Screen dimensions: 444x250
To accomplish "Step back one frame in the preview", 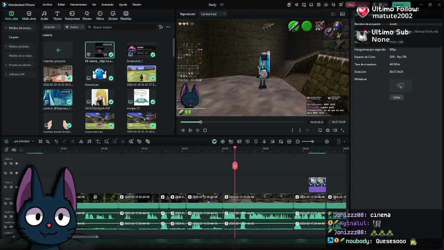I will 183,130.
